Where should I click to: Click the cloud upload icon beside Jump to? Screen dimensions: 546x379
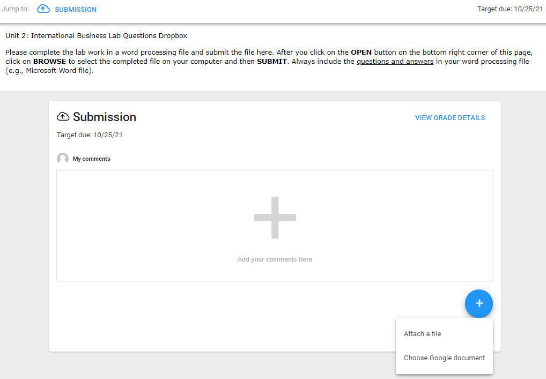point(43,9)
